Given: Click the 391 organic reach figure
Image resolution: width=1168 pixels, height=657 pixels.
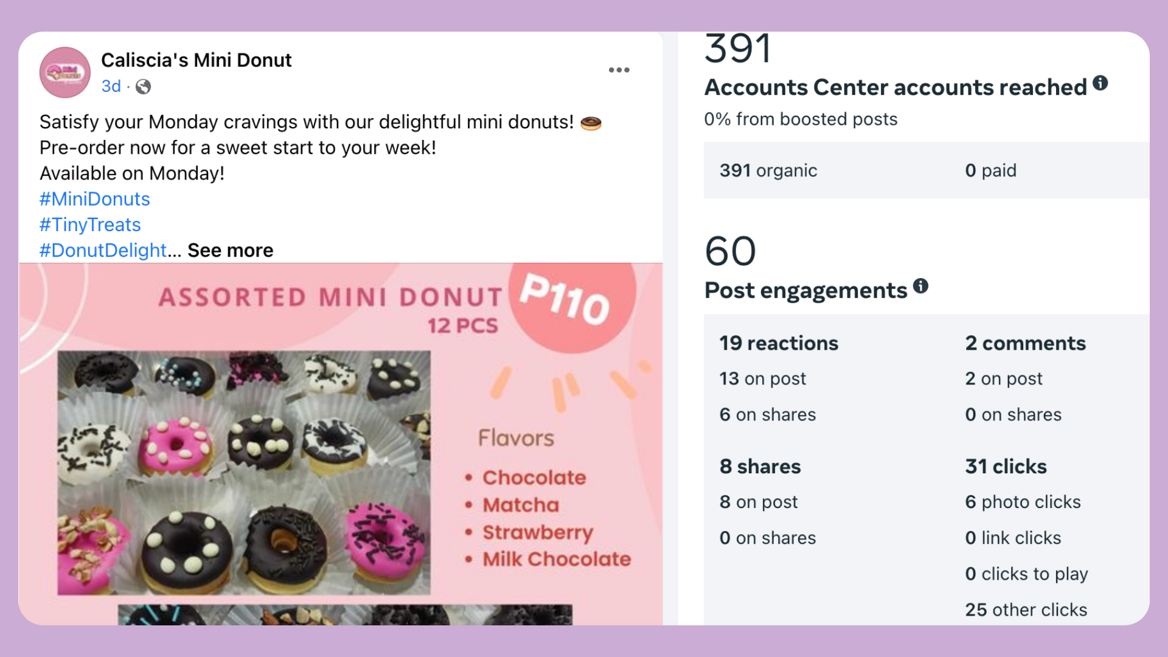Looking at the screenshot, I should 768,170.
